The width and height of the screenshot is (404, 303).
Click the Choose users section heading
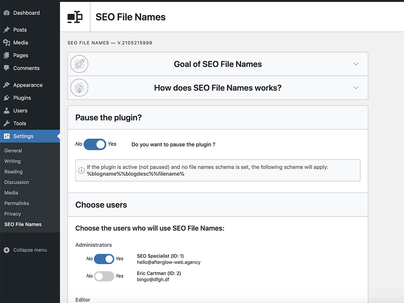(x=101, y=205)
